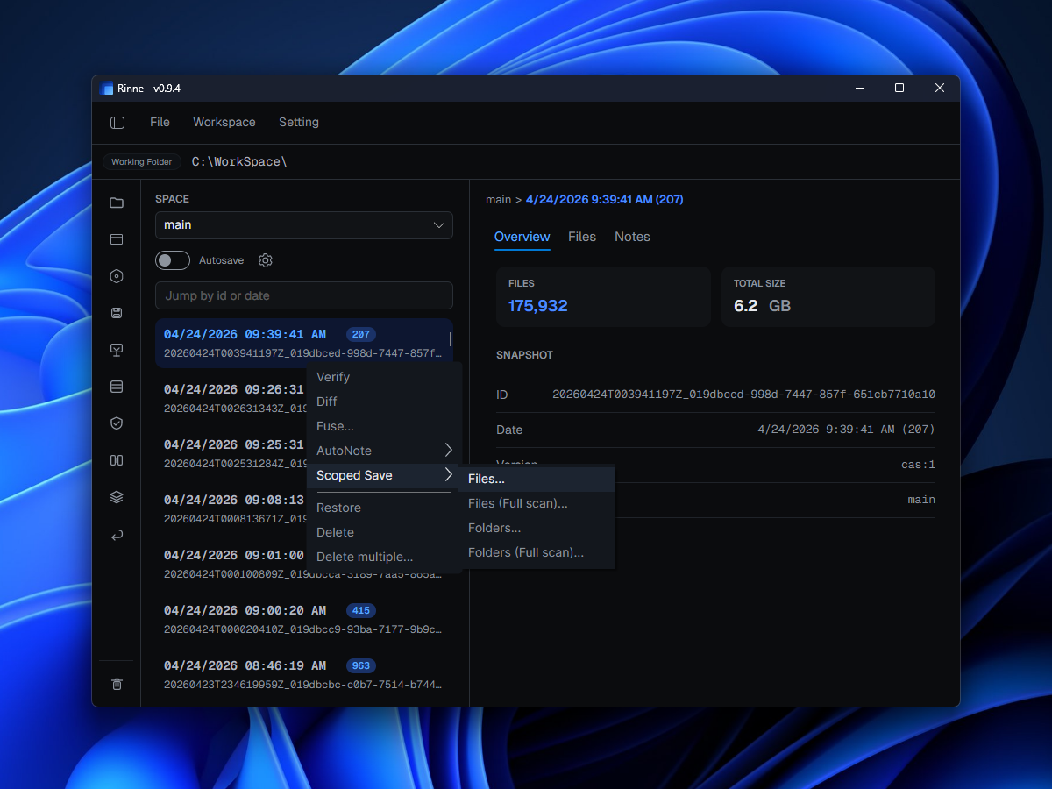Screen dimensions: 1052x789
Task: Open the shield check icon in sidebar
Action: pyautogui.click(x=117, y=423)
